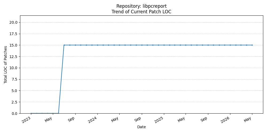This screenshot has width=267, height=133.
Task: Click the x-axis label 'Date'
Action: (142, 127)
